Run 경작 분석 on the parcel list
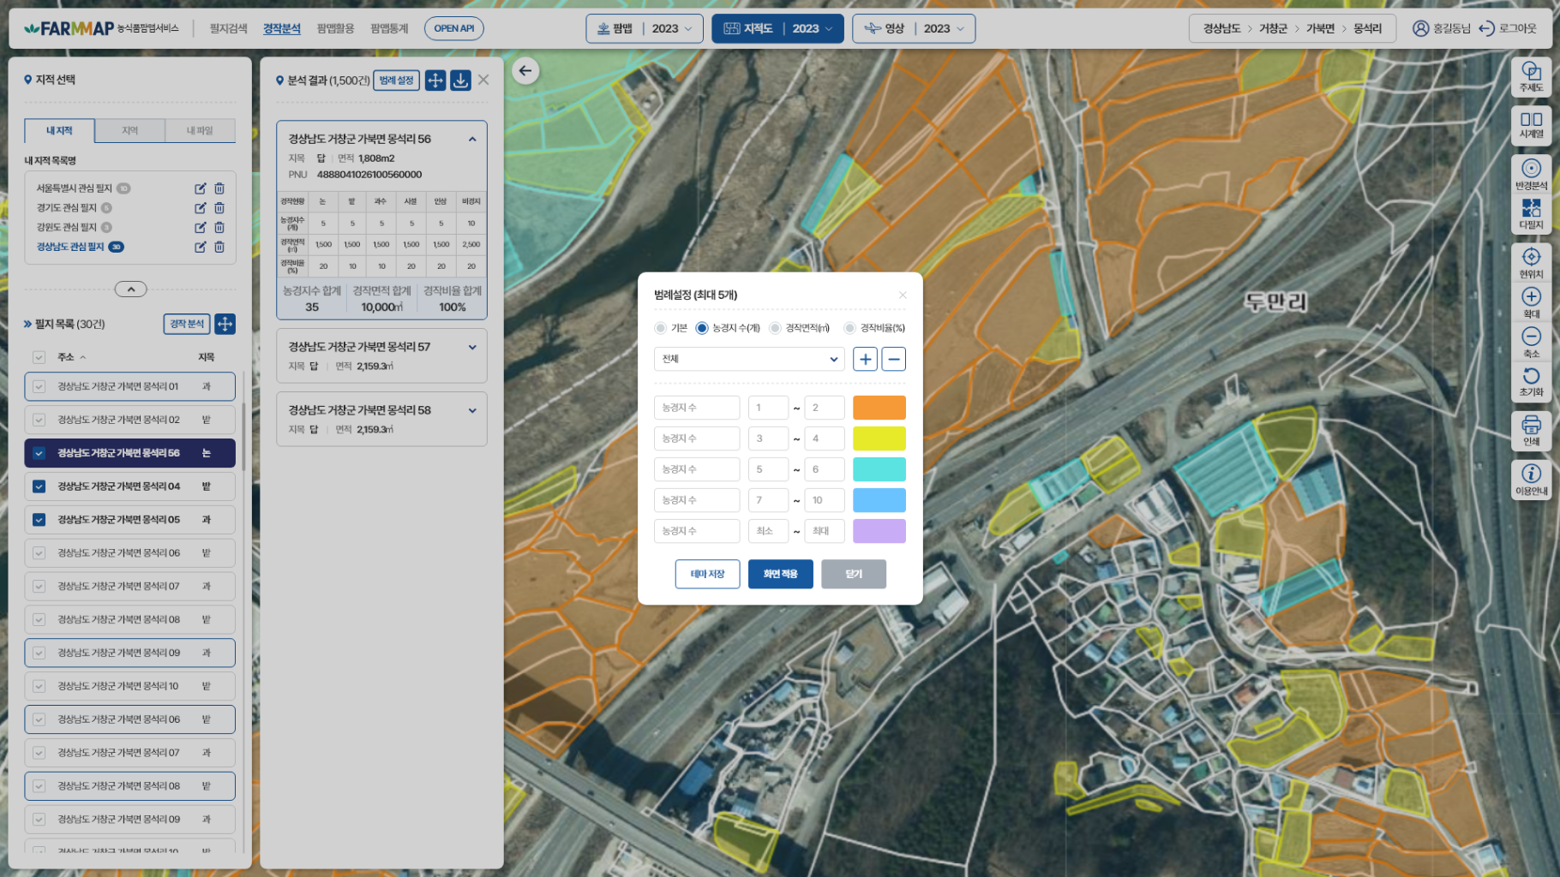The width and height of the screenshot is (1560, 877). click(187, 324)
